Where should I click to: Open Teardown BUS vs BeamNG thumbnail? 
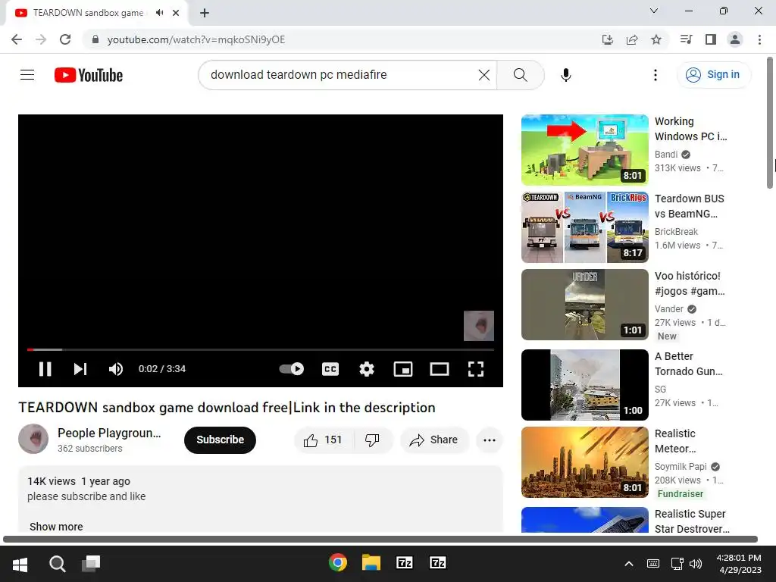[584, 227]
